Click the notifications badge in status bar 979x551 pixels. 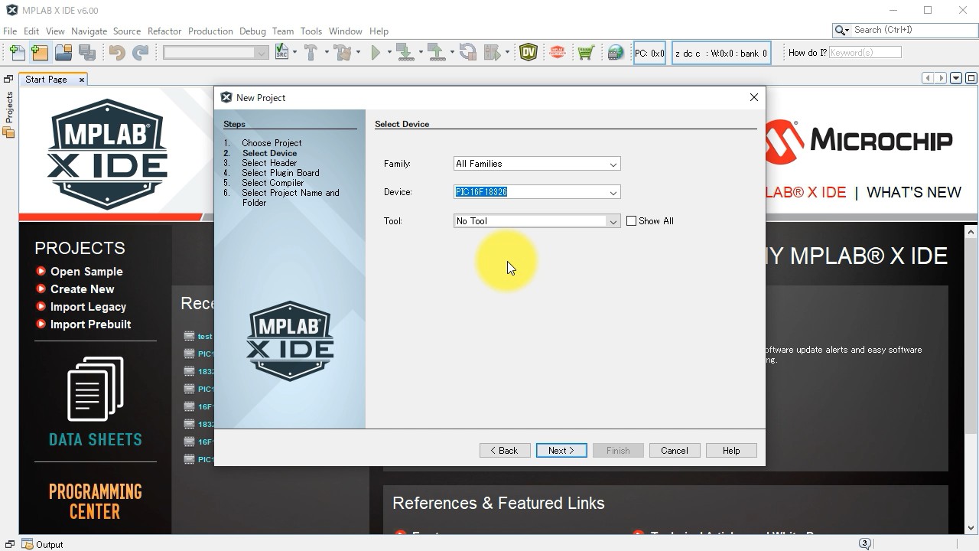tap(865, 544)
